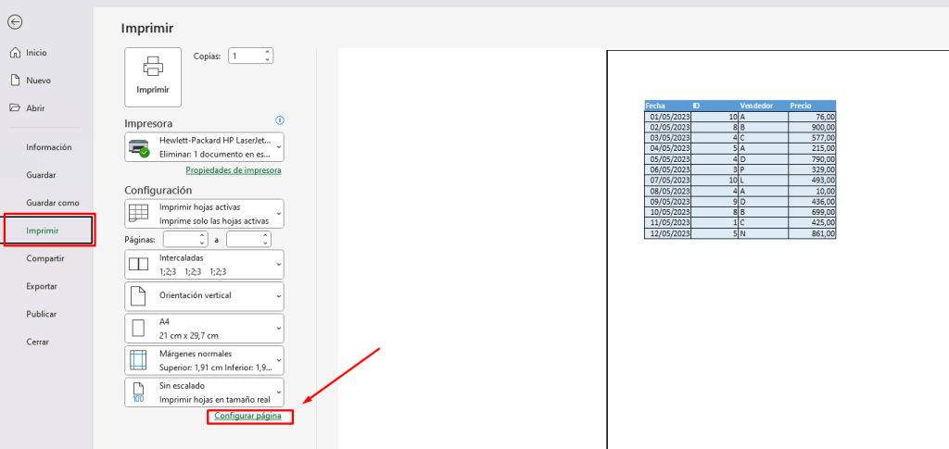Click the Copias number field

click(x=246, y=56)
